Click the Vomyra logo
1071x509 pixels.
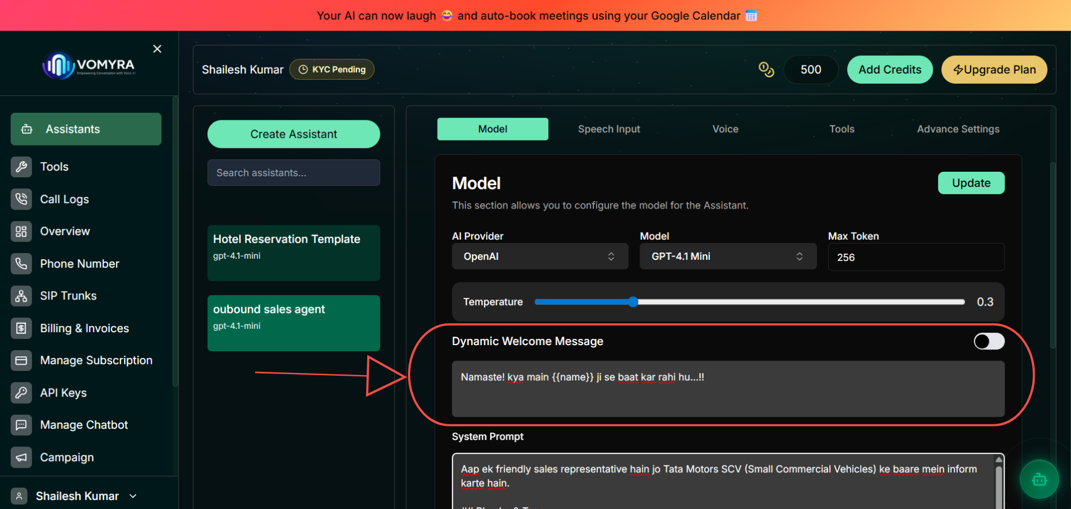[x=89, y=65]
